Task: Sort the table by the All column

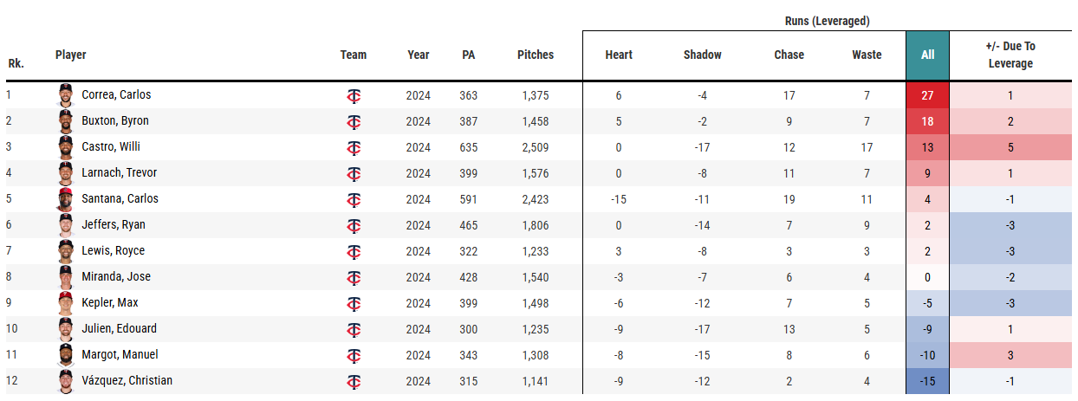Action: click(927, 55)
